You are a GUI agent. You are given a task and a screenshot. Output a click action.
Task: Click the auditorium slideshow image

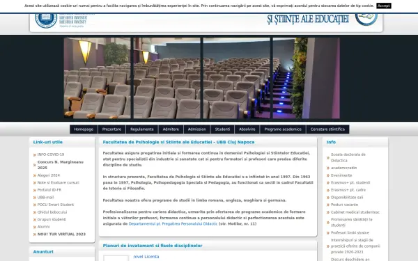coord(202,78)
